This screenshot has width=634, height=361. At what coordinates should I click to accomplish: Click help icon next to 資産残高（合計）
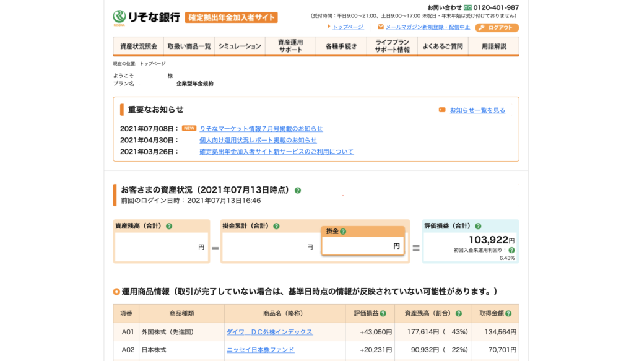coord(169,227)
